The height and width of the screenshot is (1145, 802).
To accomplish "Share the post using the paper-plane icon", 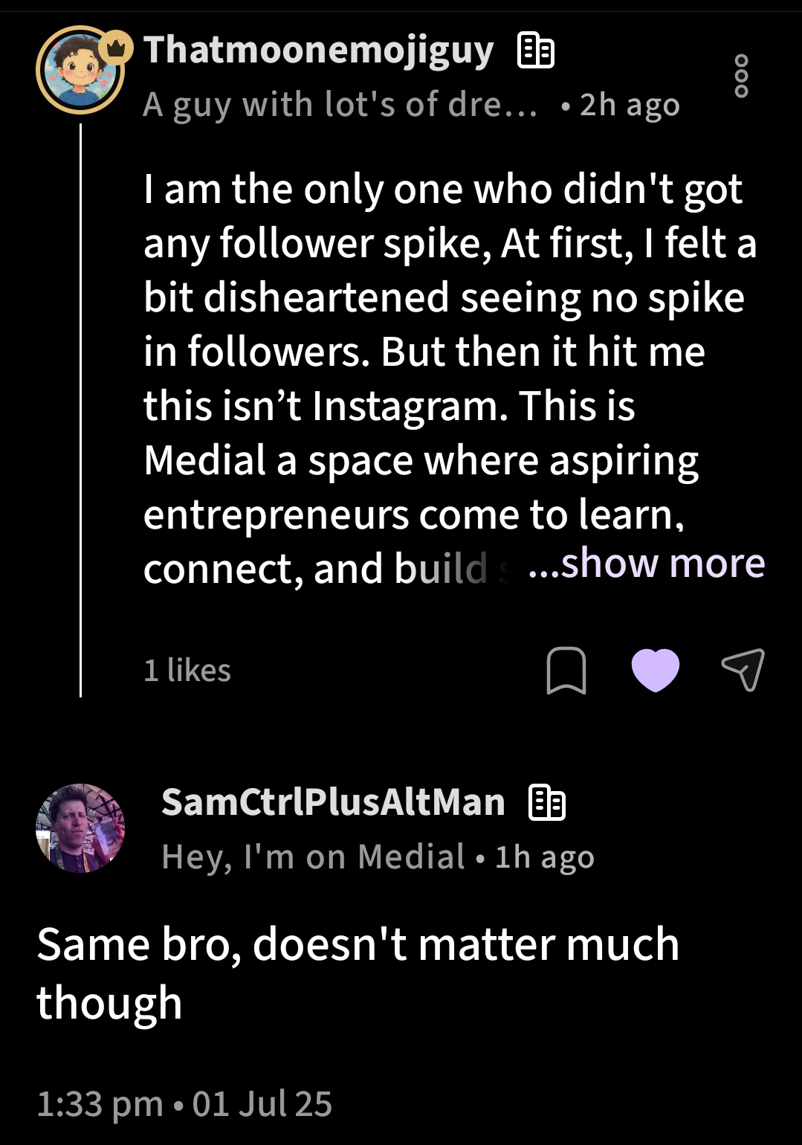I will coord(743,670).
